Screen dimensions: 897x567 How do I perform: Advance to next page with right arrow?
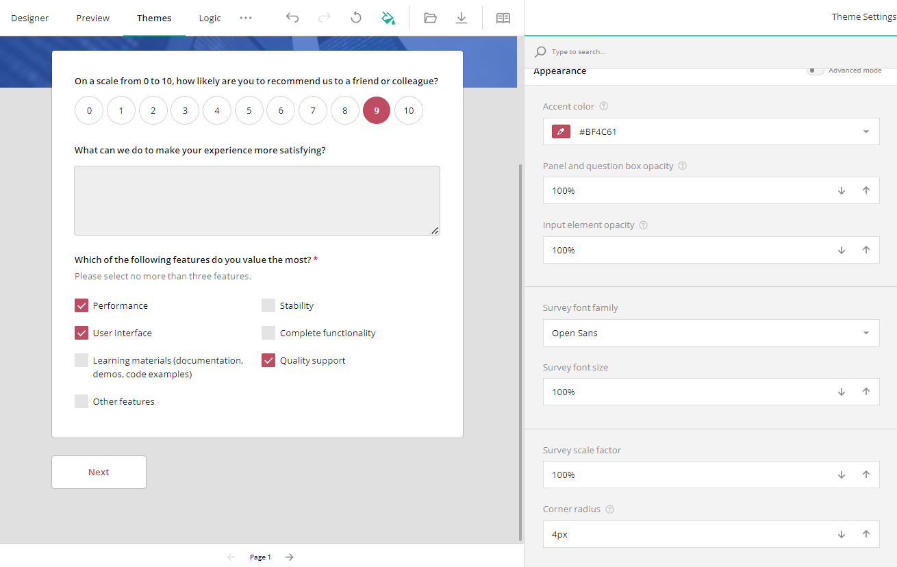tap(288, 557)
